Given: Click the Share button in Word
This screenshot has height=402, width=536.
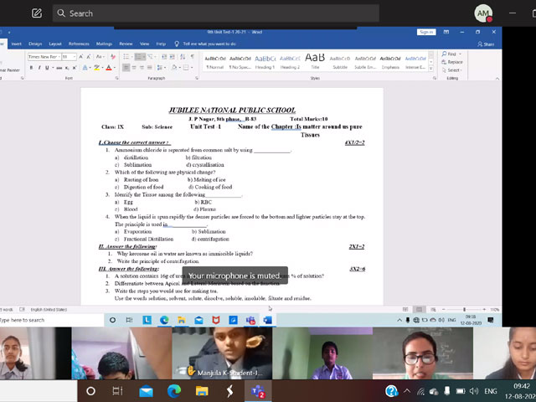Looking at the screenshot, I should [x=487, y=44].
